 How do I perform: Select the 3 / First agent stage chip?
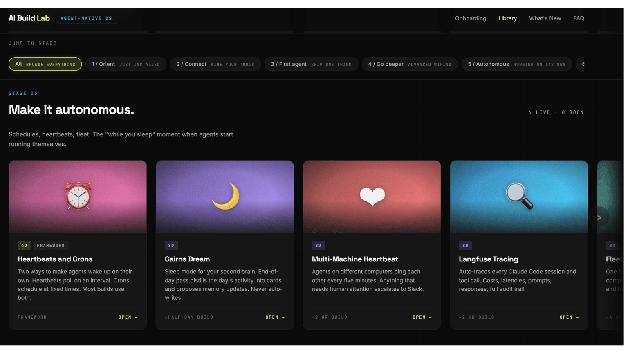tap(311, 64)
